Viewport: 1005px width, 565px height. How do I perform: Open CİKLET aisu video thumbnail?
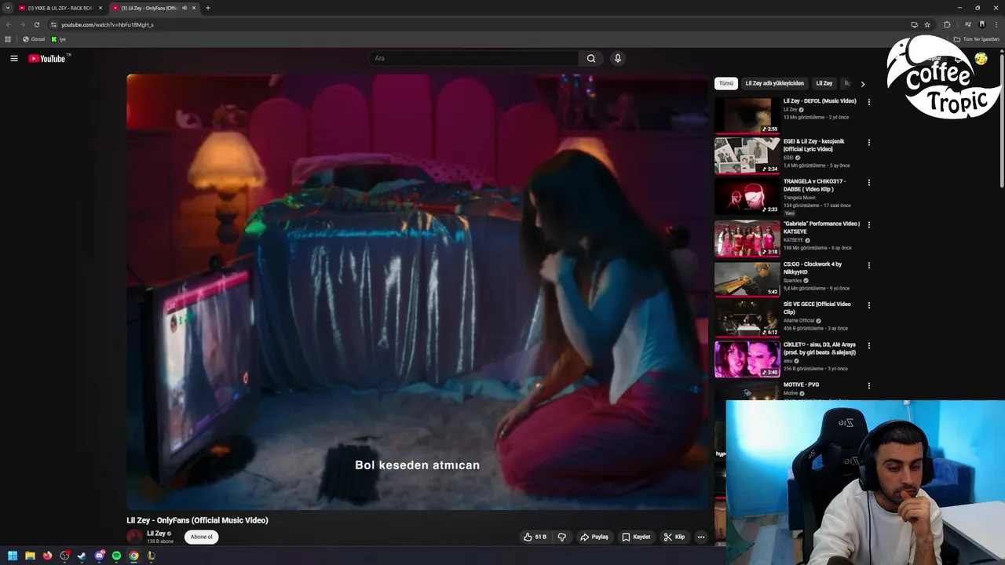coord(747,359)
